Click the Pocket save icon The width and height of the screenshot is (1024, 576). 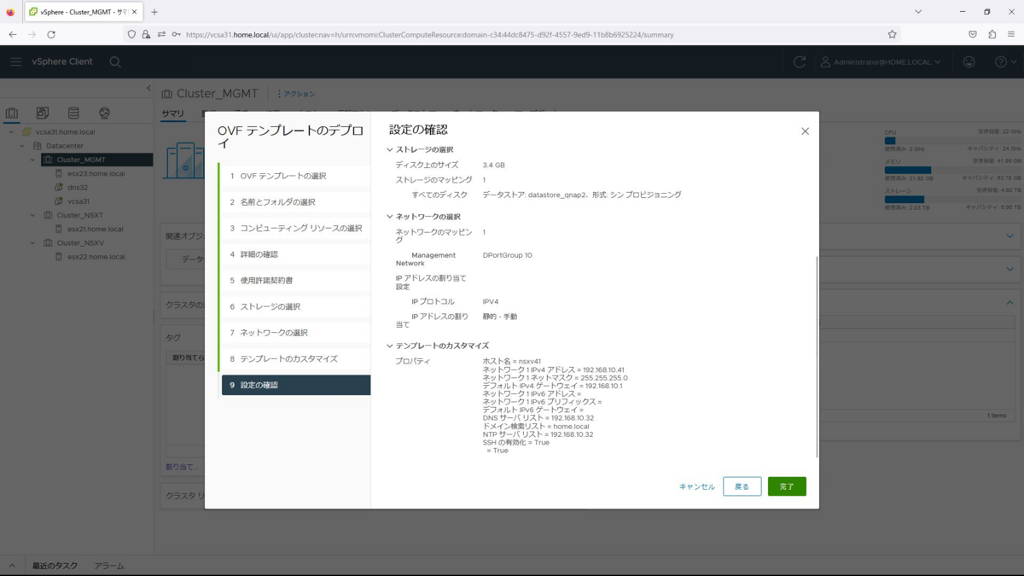pos(972,34)
